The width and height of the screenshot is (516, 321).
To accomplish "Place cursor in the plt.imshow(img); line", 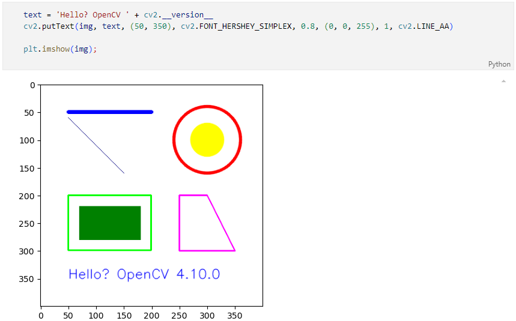I will click(x=60, y=49).
